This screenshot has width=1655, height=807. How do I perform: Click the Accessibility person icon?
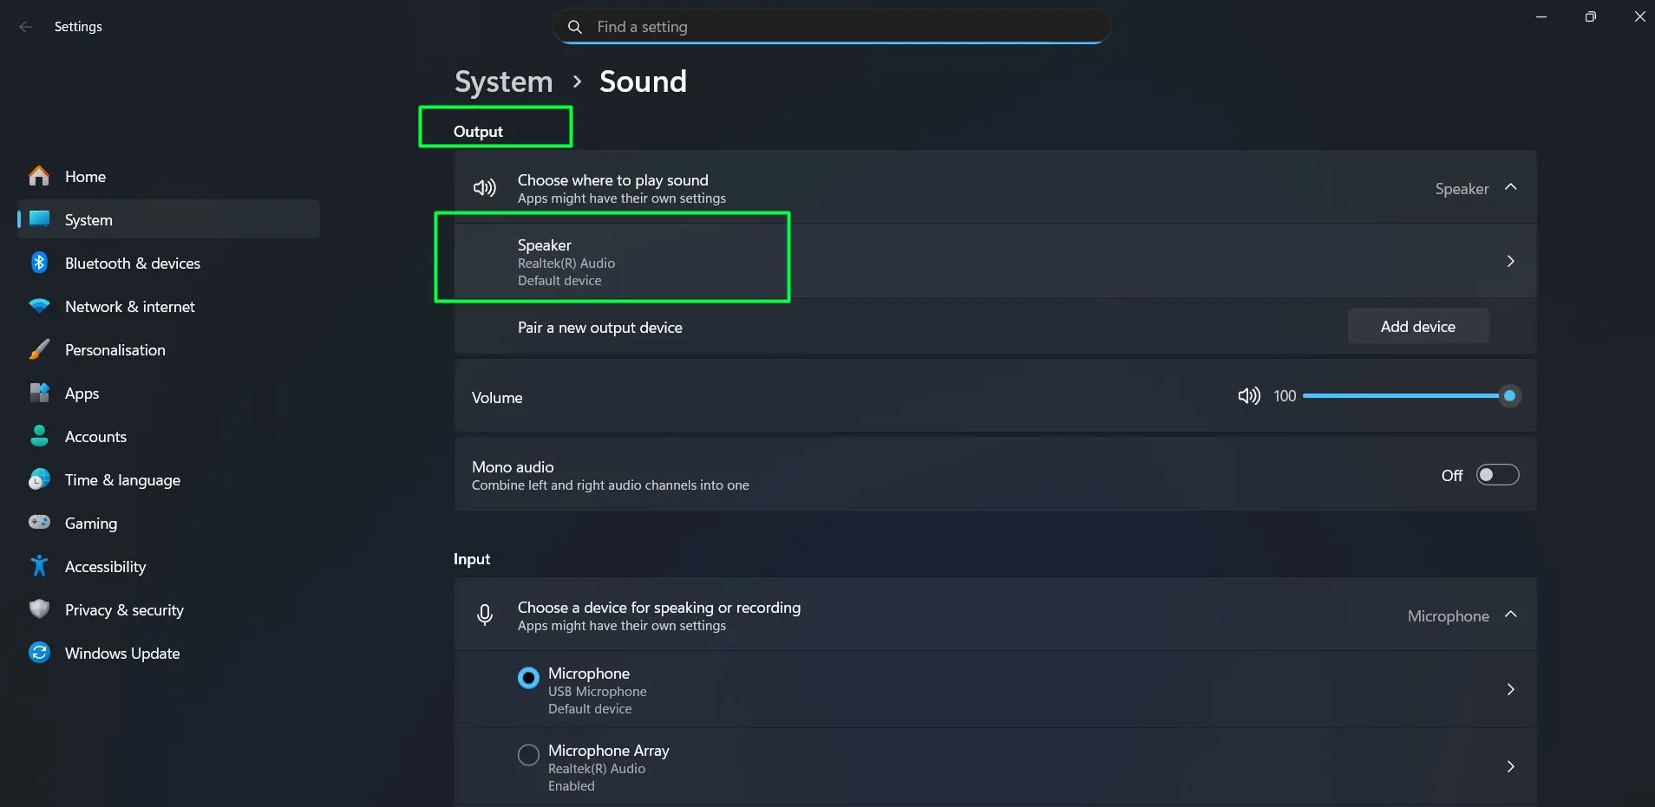[x=39, y=566]
